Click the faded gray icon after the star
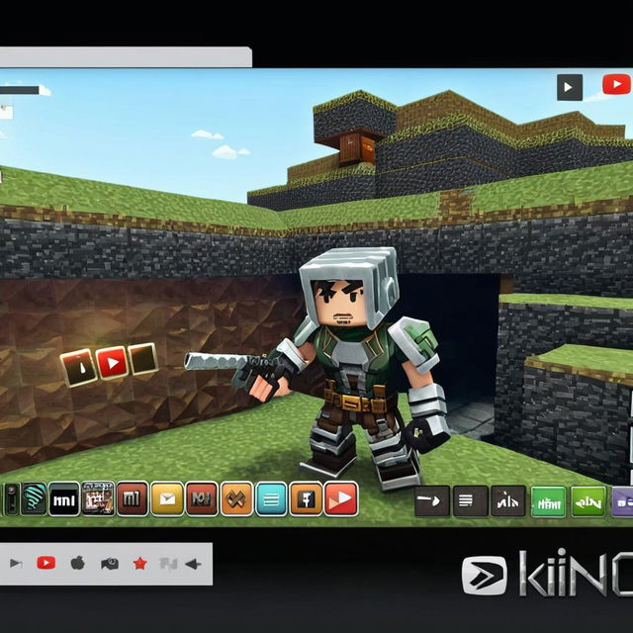Viewport: 633px width, 633px height. [168, 564]
